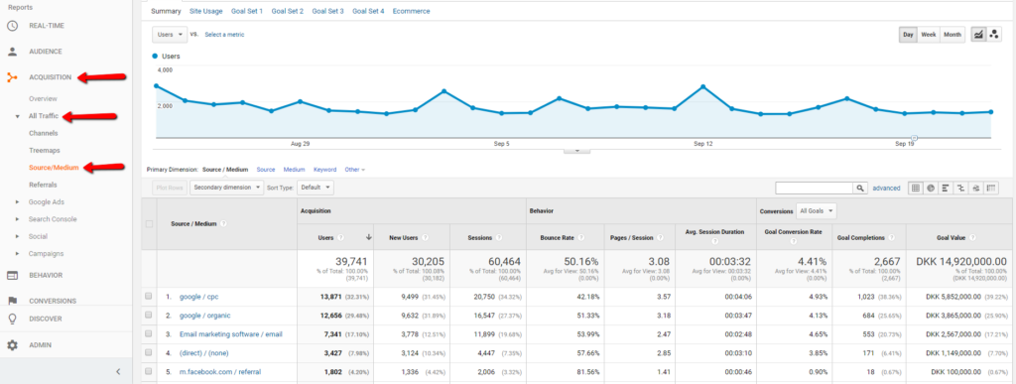Collapse the All Traffic tree arrow

18,116
